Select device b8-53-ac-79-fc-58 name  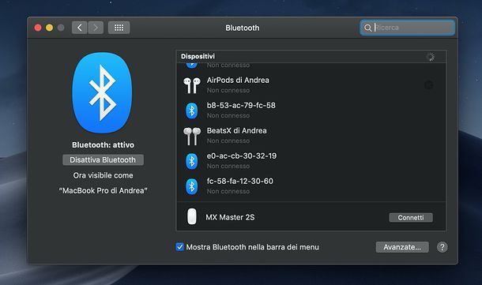[241, 105]
